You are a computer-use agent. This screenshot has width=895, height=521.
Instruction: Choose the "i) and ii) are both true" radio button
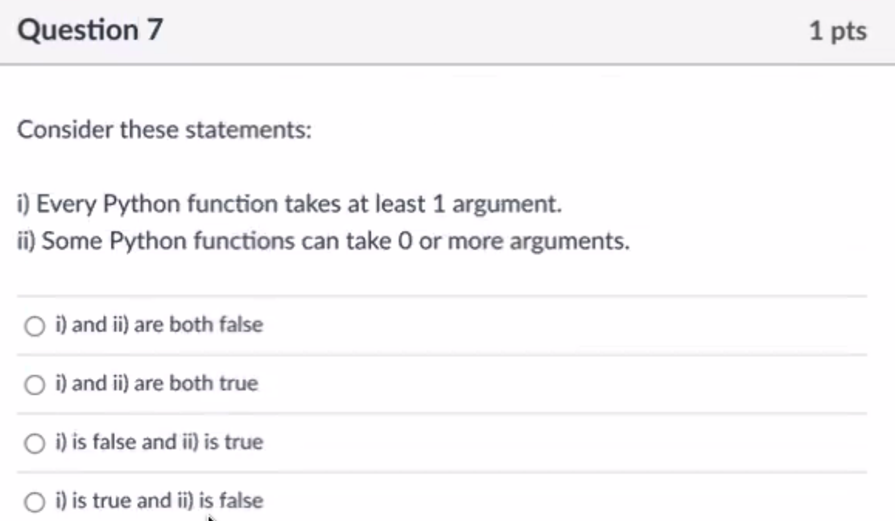pos(35,384)
